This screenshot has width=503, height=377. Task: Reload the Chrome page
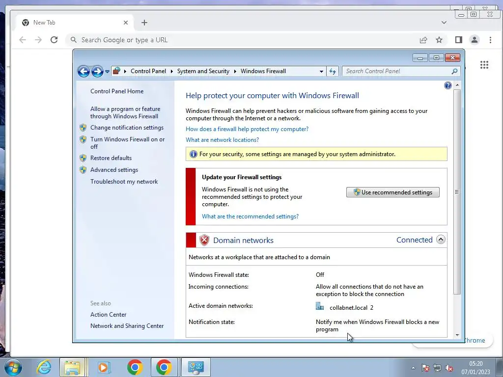[54, 40]
